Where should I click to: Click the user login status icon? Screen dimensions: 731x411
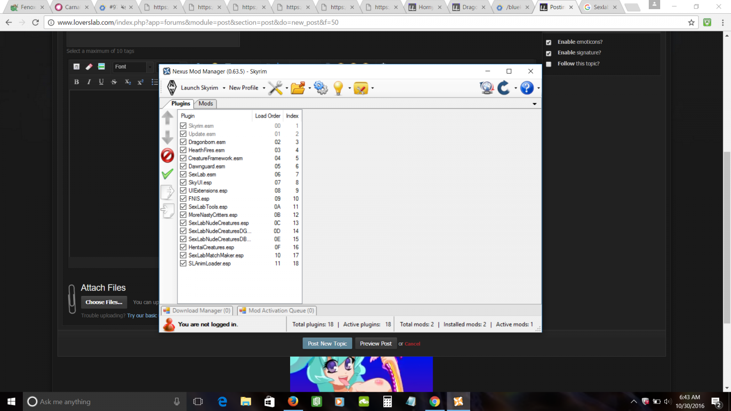point(169,324)
